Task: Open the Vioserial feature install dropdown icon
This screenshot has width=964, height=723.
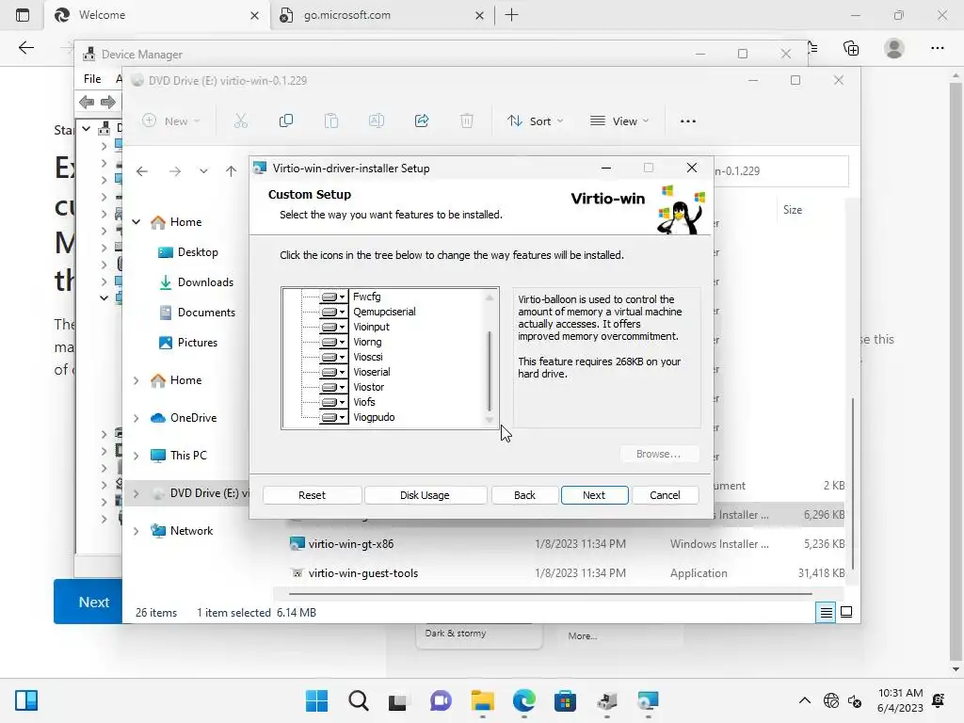Action: 333,372
